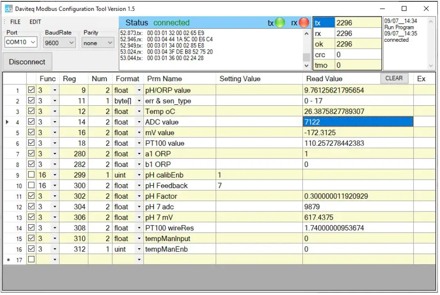Click the new-row asterisk marker on row 17
The image size is (440, 295).
(x=7, y=260)
